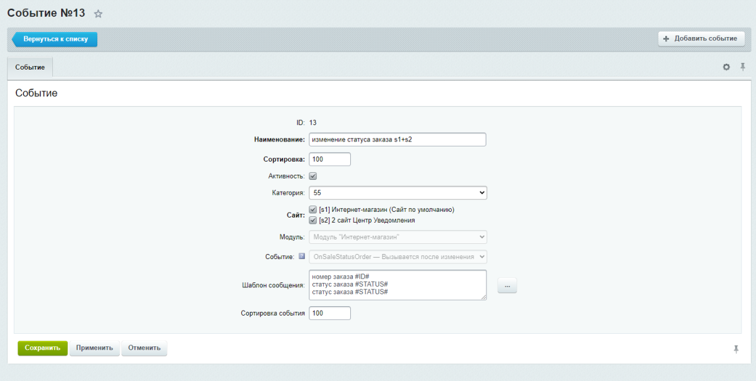
Task: Click the favorites star next to title
Action: (98, 14)
